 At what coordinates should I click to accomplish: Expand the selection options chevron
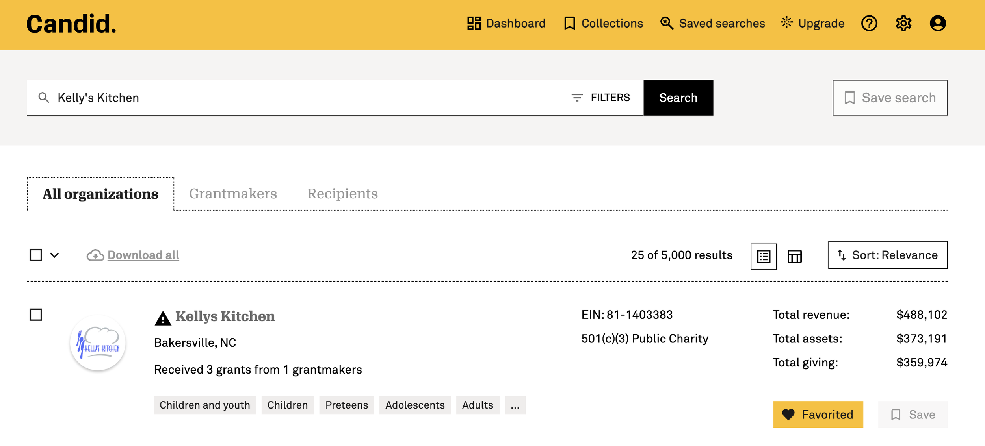tap(55, 255)
